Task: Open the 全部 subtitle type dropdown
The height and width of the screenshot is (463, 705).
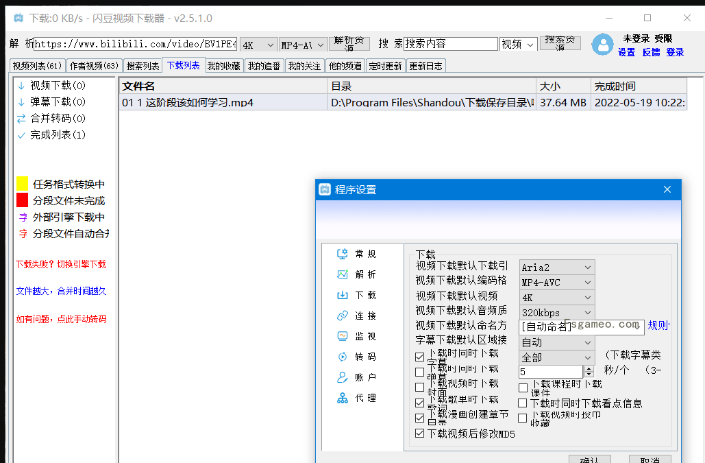Action: point(557,357)
